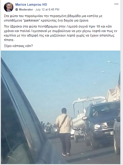Open the Marios Lamprou HD profile link
Viewport: 123px width, 165px height.
point(31,4)
